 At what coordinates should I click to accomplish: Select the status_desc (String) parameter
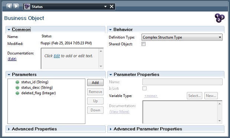click(37, 88)
